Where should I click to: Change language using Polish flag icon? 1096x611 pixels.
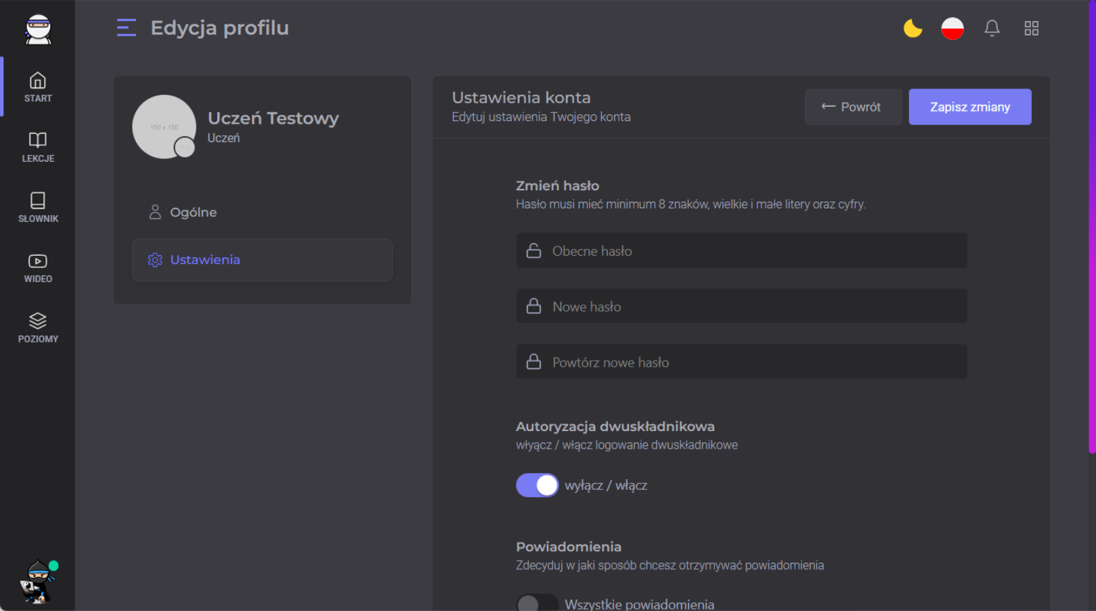click(x=952, y=28)
